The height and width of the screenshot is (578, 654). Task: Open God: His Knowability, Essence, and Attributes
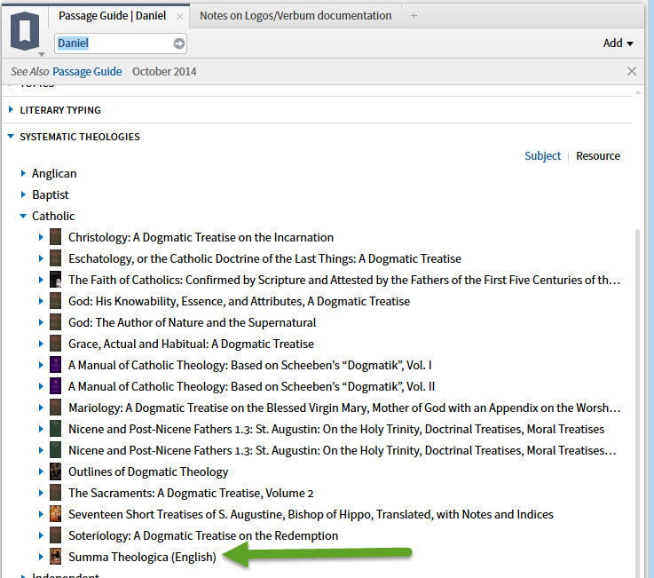(239, 301)
